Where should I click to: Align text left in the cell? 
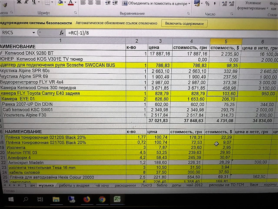pos(83,3)
